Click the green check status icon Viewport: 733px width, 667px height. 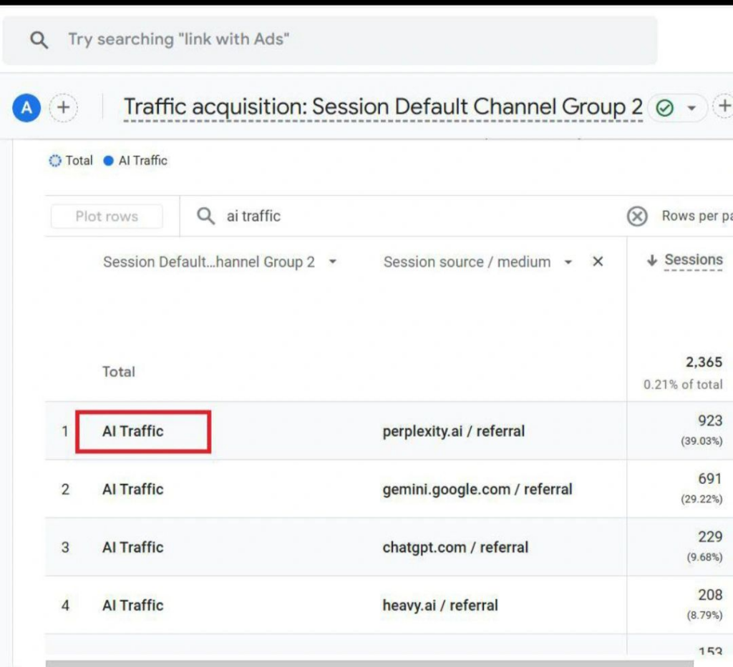(x=664, y=108)
